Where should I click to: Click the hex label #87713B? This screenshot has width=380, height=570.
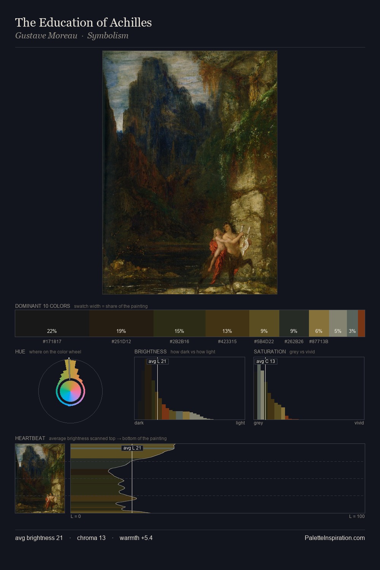[319, 342]
